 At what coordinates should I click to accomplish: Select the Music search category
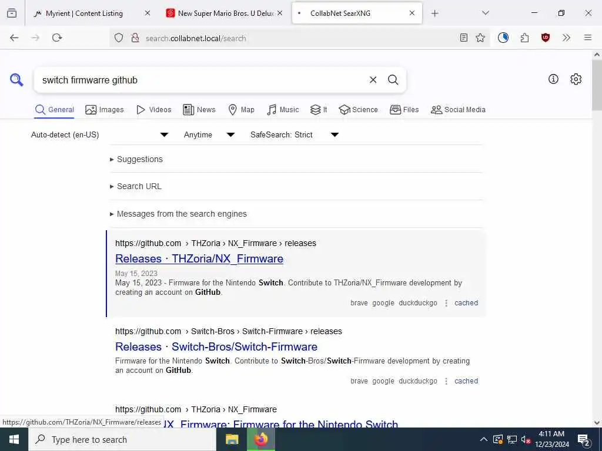(x=283, y=110)
